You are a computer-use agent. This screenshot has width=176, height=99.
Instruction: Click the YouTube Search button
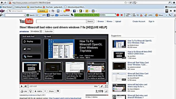(90, 21)
